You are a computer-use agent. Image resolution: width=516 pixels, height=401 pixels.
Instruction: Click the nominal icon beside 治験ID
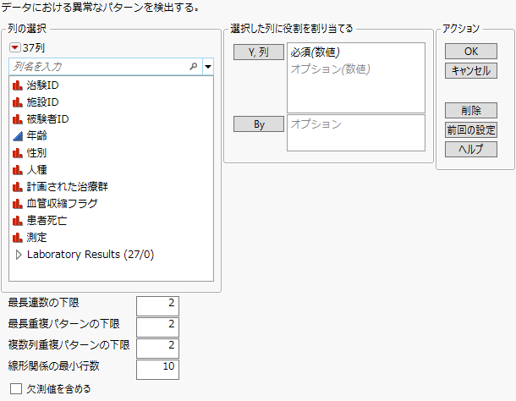click(x=18, y=85)
